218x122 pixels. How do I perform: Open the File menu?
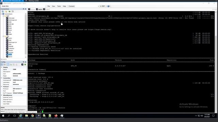pos(48,6)
